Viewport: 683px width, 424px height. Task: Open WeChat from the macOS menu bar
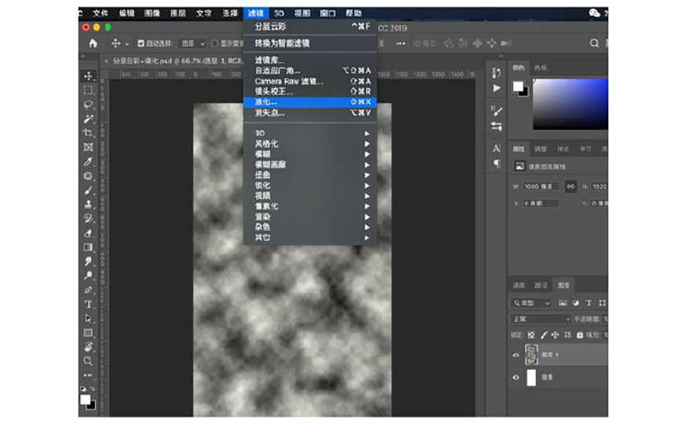pyautogui.click(x=594, y=13)
